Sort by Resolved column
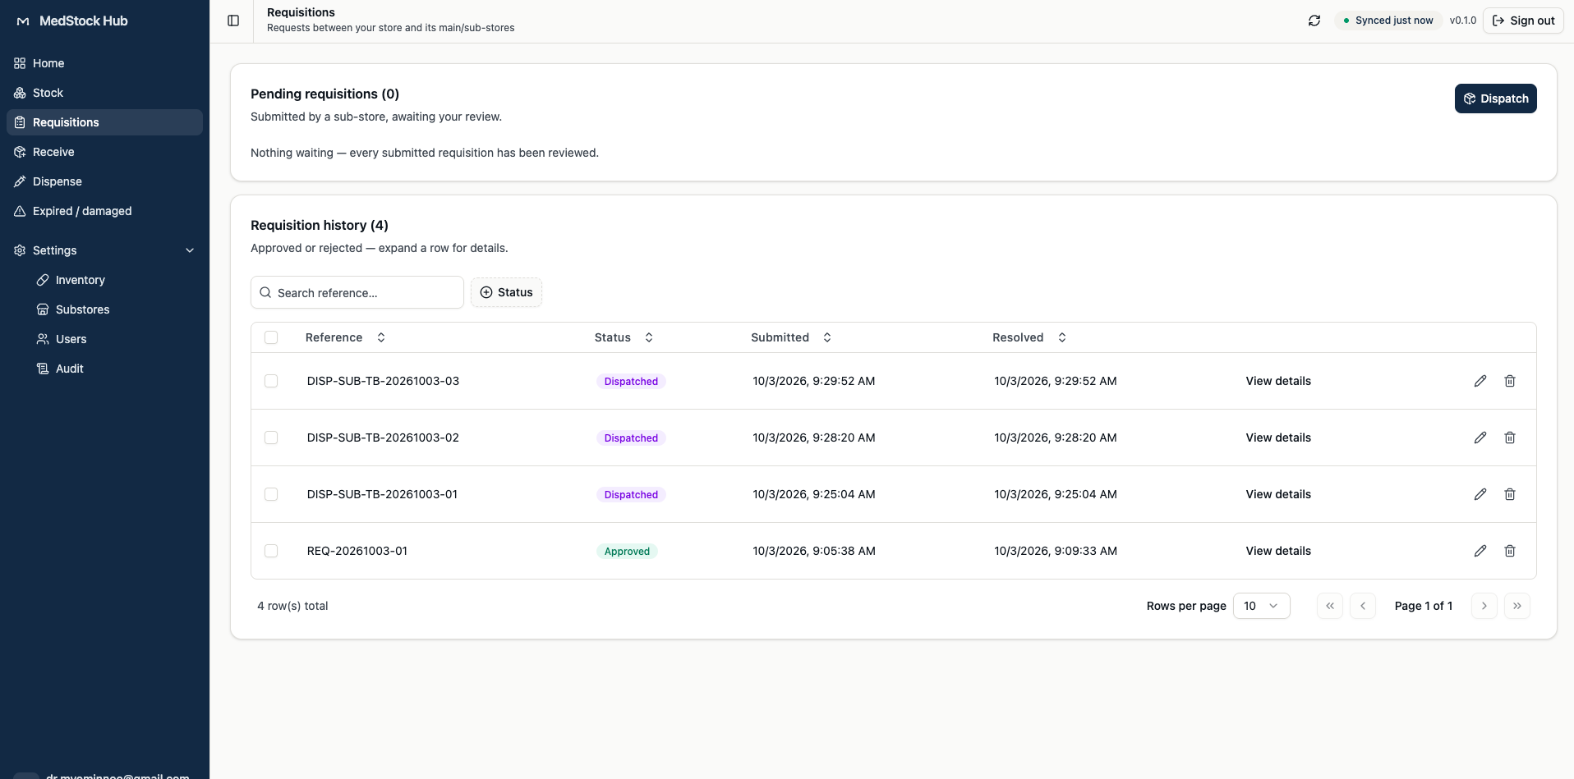The image size is (1574, 779). click(x=1029, y=337)
